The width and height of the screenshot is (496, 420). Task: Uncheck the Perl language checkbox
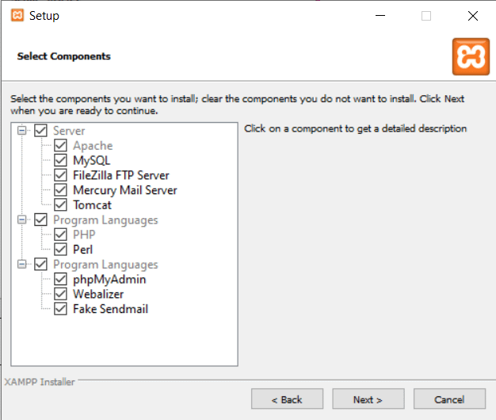pyautogui.click(x=60, y=250)
